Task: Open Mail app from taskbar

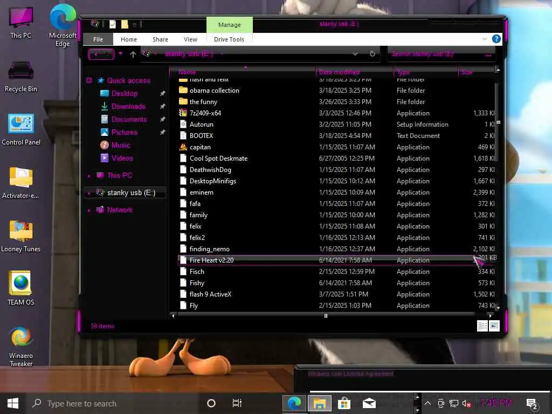Action: point(369,403)
